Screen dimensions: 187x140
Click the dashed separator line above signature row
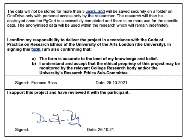pyautogui.click(x=93, y=75)
